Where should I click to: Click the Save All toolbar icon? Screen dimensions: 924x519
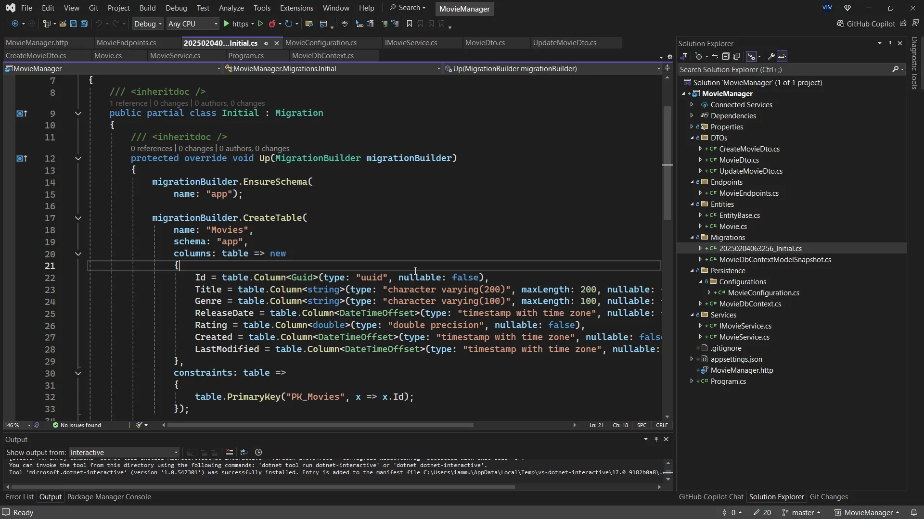point(84,24)
